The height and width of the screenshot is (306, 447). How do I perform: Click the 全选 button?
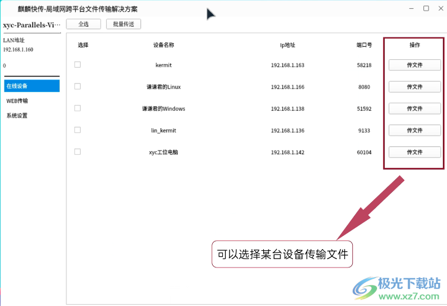[84, 24]
